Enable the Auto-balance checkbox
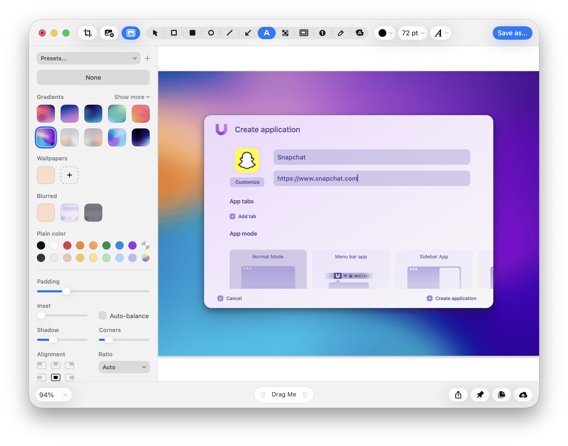This screenshot has width=568, height=446. tap(103, 316)
